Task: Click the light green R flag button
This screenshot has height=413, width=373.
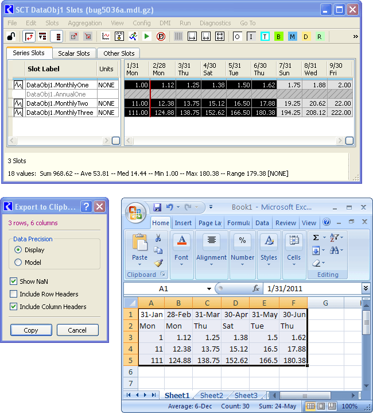Action: pos(319,37)
